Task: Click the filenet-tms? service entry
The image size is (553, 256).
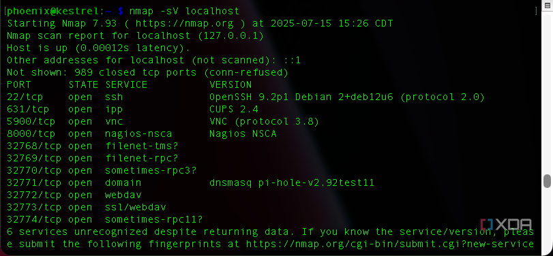Action: tap(142, 146)
